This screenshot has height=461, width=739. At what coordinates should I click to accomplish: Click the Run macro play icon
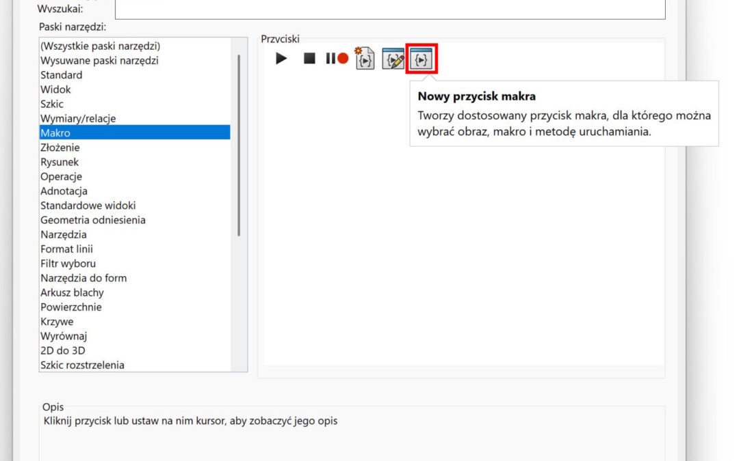(x=281, y=59)
